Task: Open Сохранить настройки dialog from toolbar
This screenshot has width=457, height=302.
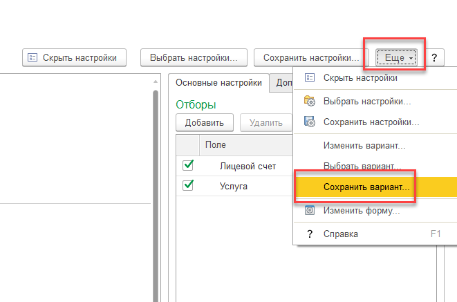Action: tap(311, 57)
